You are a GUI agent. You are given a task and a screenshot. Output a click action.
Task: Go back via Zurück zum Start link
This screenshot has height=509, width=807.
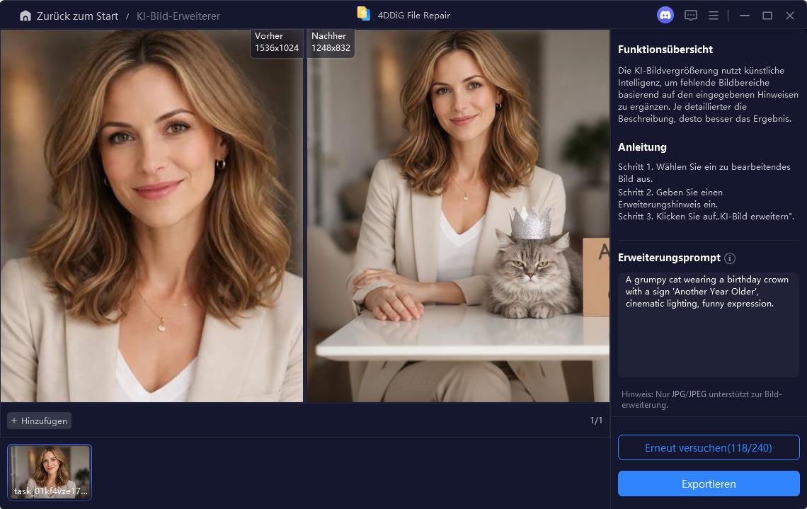click(x=77, y=16)
